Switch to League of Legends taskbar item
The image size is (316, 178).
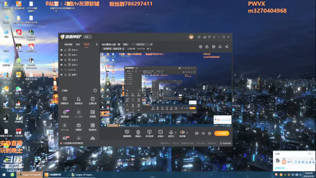coord(30,175)
